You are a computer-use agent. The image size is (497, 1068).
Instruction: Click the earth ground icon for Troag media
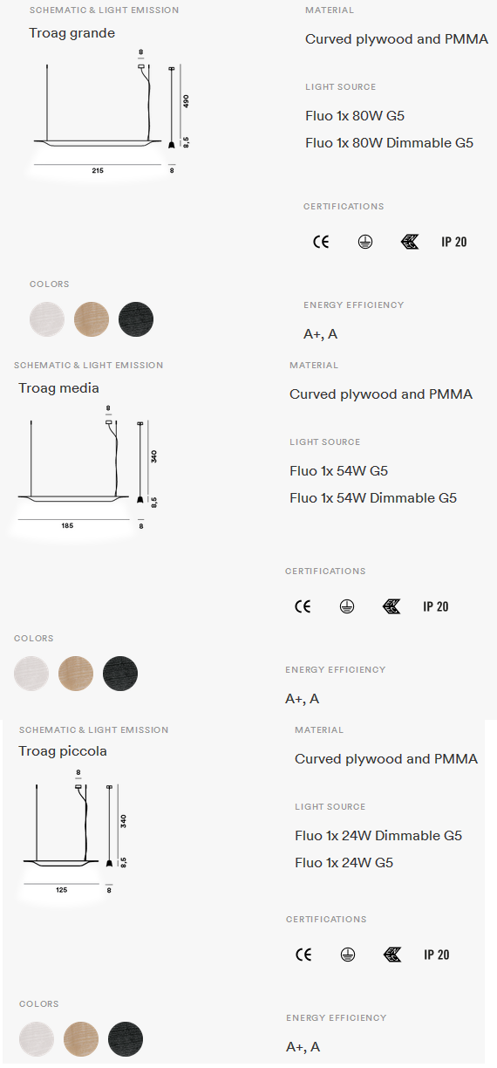[346, 606]
